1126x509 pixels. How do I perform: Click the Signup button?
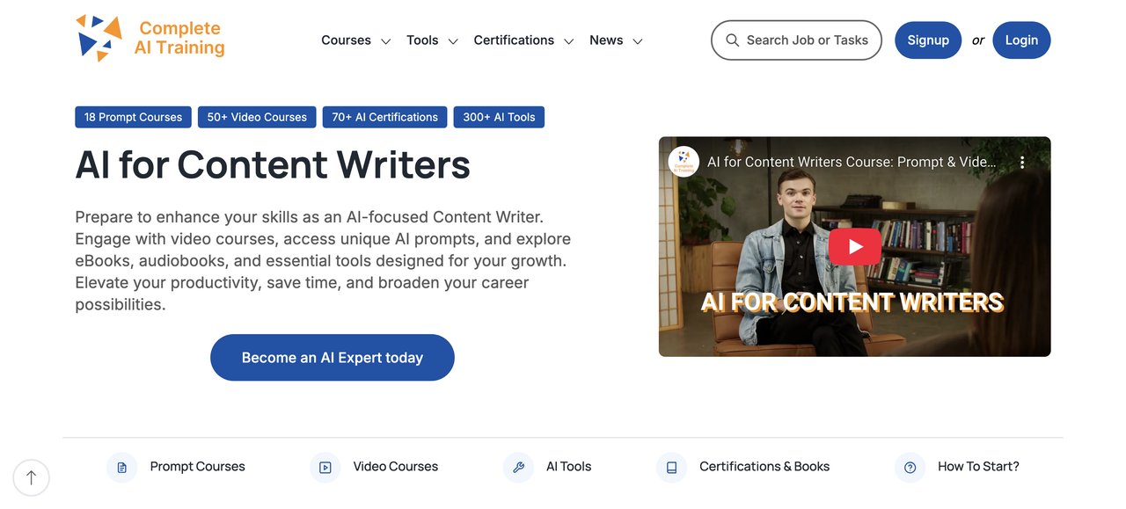tap(928, 40)
